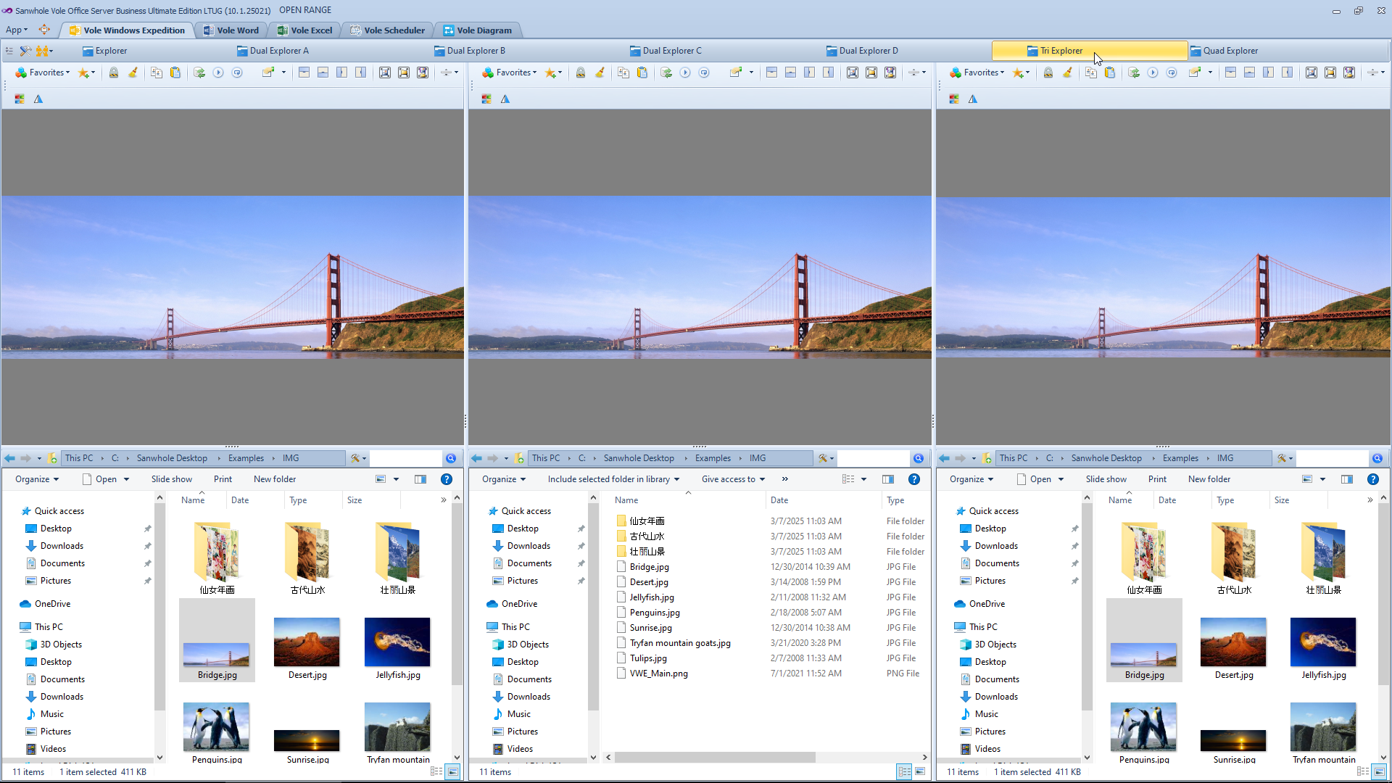Switch to large icons view in left status bar
Image resolution: width=1392 pixels, height=783 pixels.
[x=453, y=771]
